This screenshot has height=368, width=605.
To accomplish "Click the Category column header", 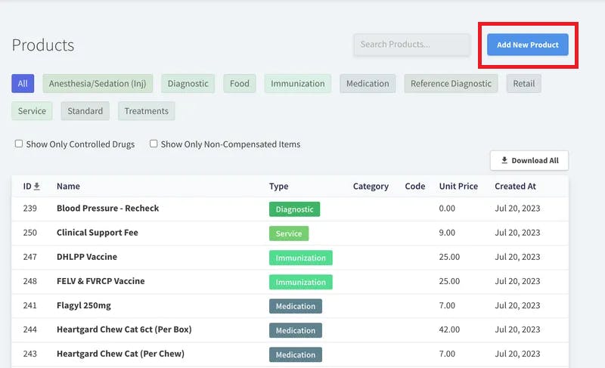I will click(371, 187).
